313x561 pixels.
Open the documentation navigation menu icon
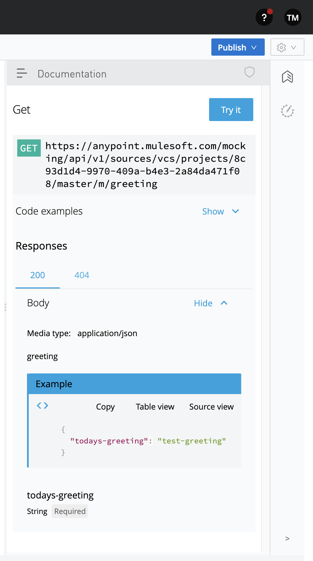[x=22, y=73]
